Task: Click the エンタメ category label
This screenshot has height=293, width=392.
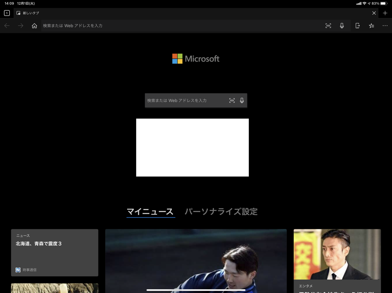Action: pos(306,286)
